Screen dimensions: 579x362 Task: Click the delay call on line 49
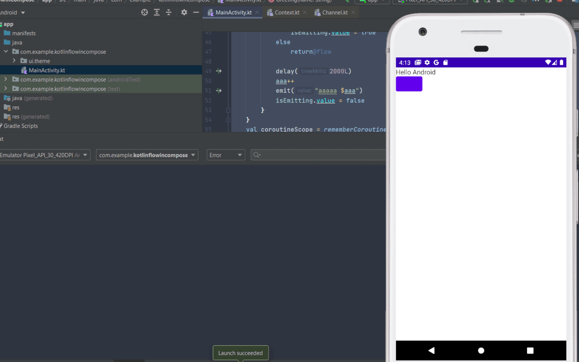point(314,71)
